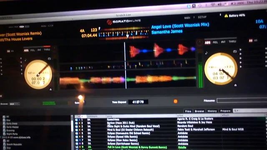Set left deck to INT mode
267x150 pixels.
coord(39,50)
